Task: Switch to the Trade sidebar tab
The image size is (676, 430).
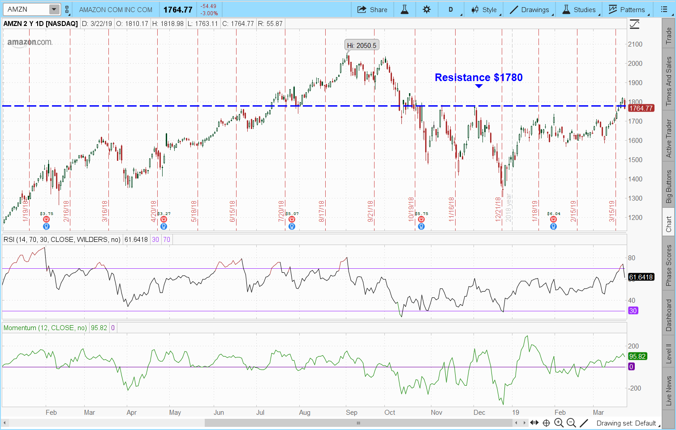Action: pyautogui.click(x=668, y=35)
